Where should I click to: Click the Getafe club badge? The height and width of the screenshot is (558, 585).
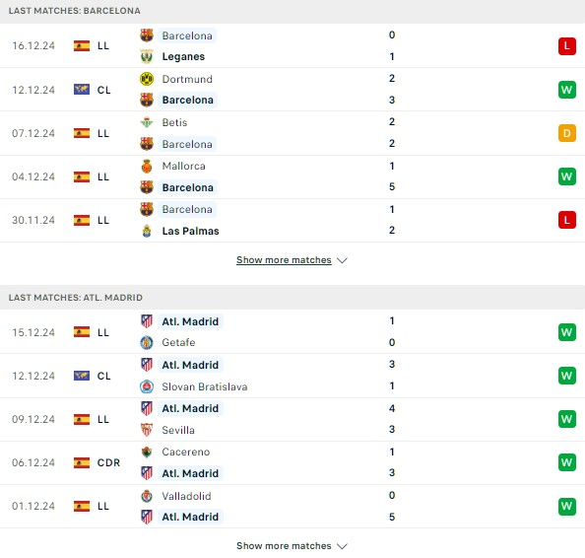click(147, 342)
